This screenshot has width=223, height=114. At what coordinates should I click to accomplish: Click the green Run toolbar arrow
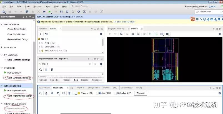49,12
